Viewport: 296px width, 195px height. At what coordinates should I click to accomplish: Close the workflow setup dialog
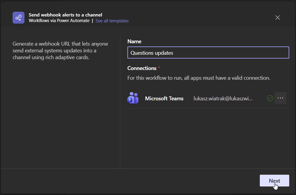(277, 17)
